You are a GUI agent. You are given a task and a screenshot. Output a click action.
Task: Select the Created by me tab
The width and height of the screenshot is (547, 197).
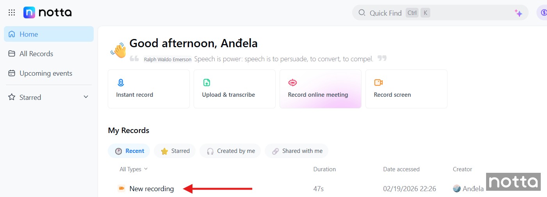coord(231,151)
